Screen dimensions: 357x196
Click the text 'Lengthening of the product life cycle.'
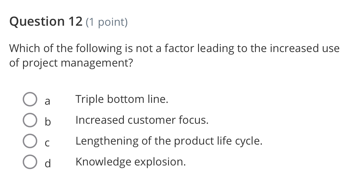click(x=169, y=141)
